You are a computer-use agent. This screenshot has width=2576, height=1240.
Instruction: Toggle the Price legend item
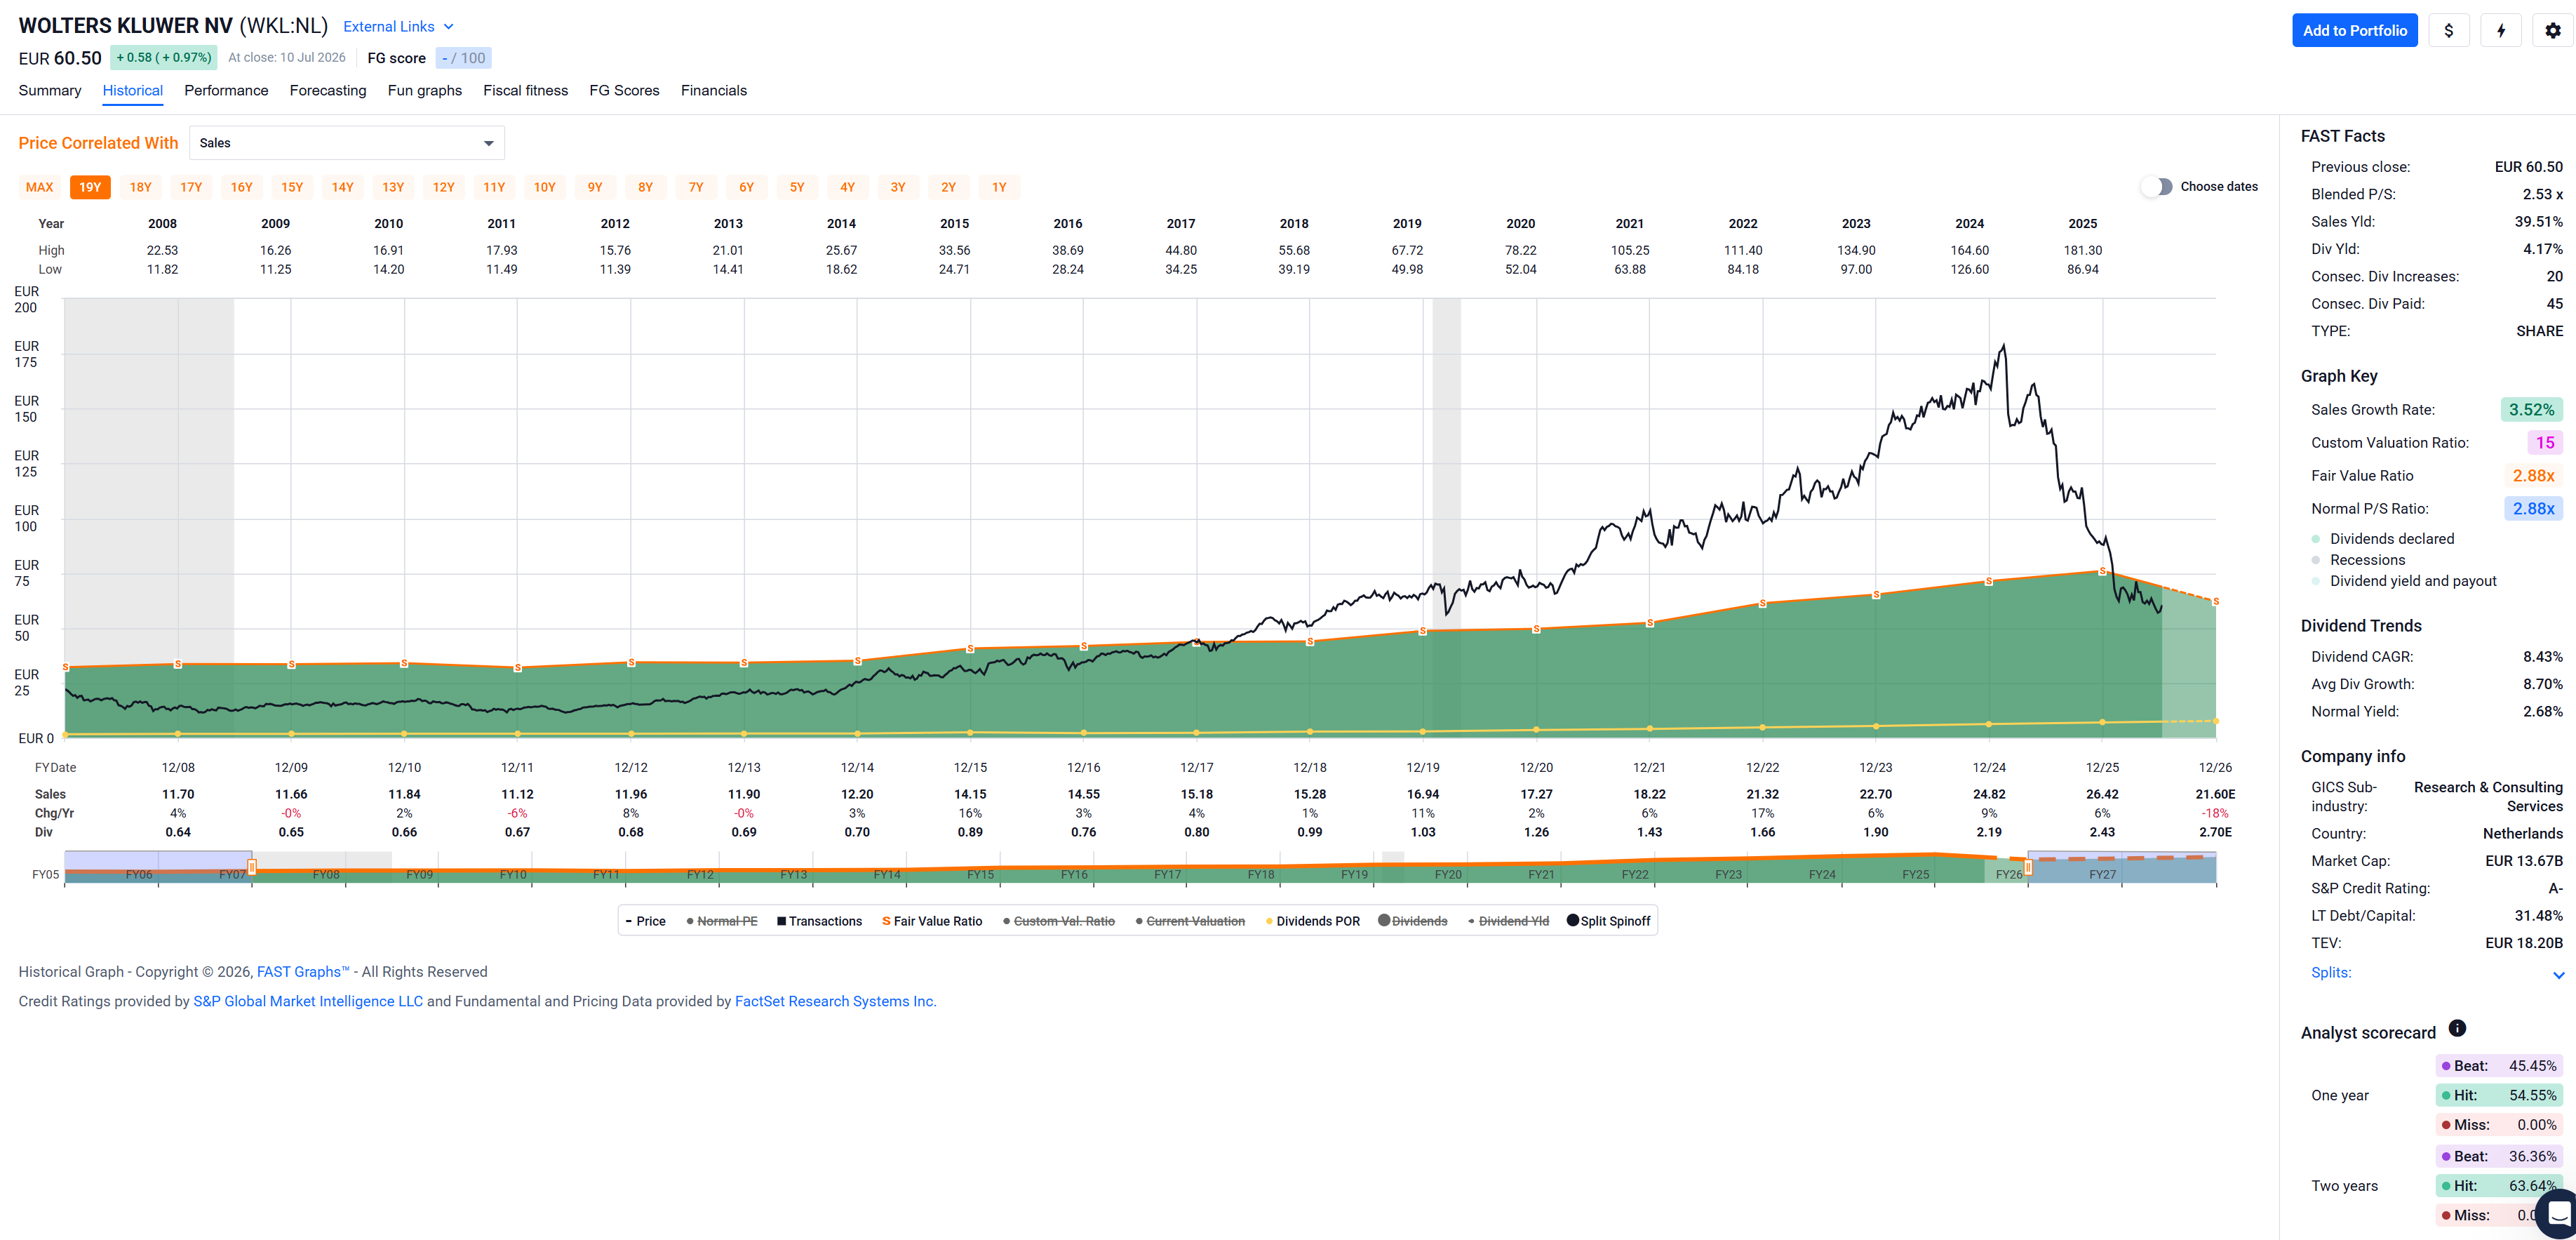645,921
